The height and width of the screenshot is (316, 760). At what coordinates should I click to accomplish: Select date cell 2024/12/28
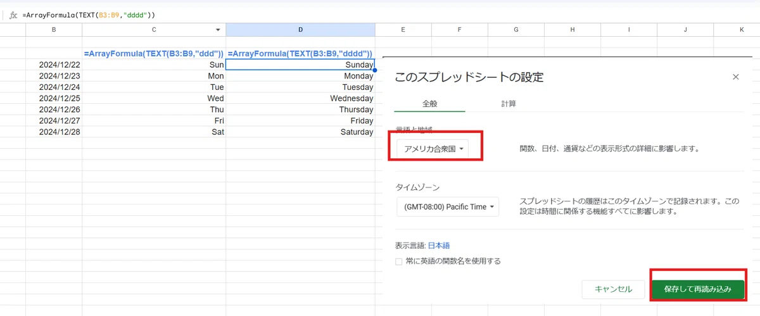click(54, 132)
